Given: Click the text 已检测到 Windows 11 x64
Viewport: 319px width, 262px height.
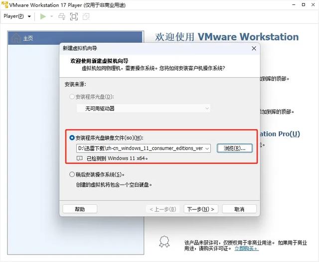Looking at the screenshot, I should click(117, 158).
